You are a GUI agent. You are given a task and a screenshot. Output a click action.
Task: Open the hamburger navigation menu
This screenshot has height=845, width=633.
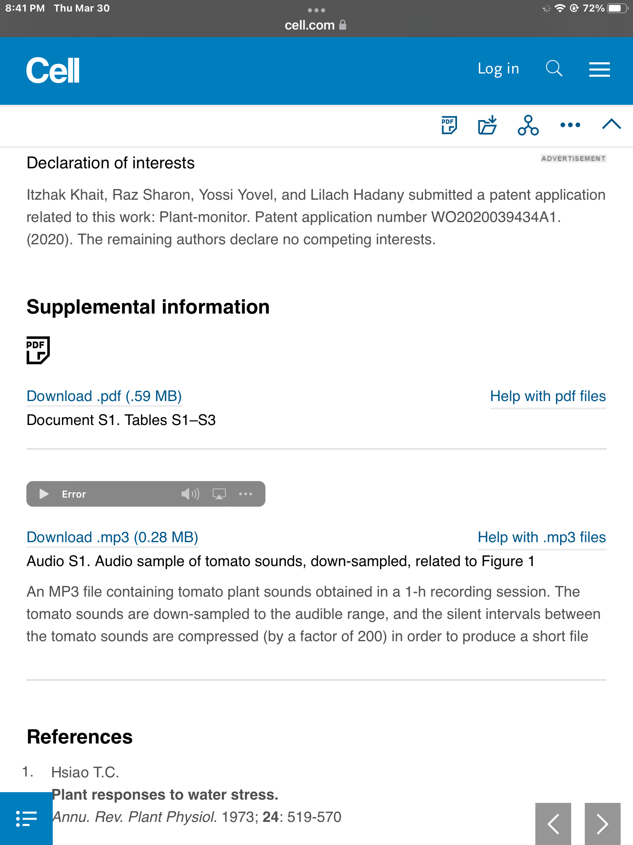[x=599, y=69]
